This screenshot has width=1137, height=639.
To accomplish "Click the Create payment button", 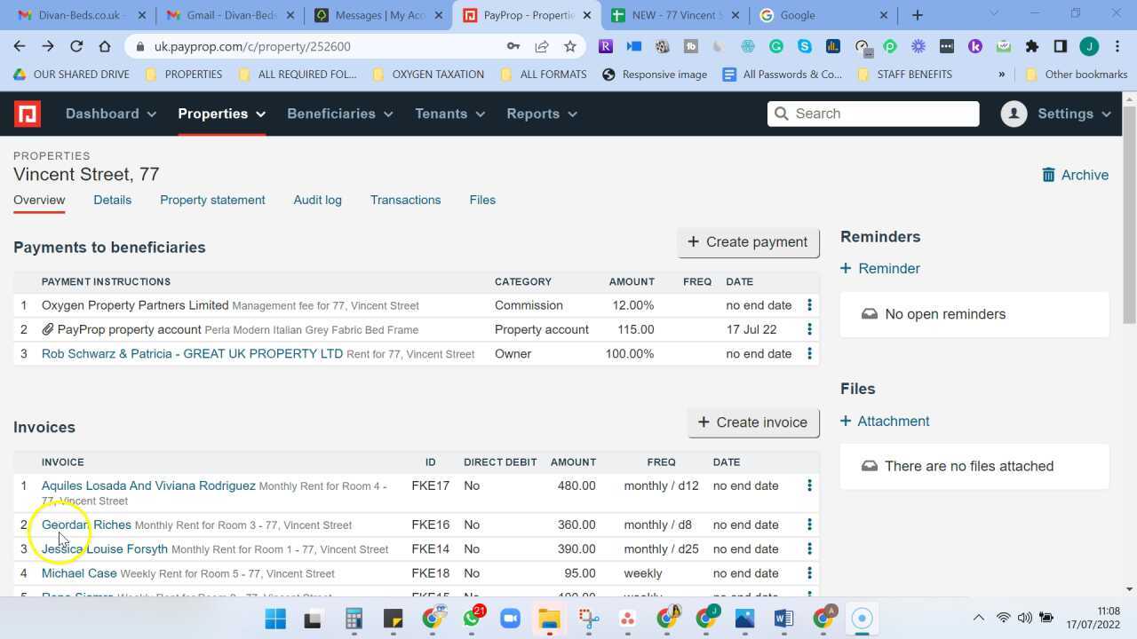I will coord(747,241).
